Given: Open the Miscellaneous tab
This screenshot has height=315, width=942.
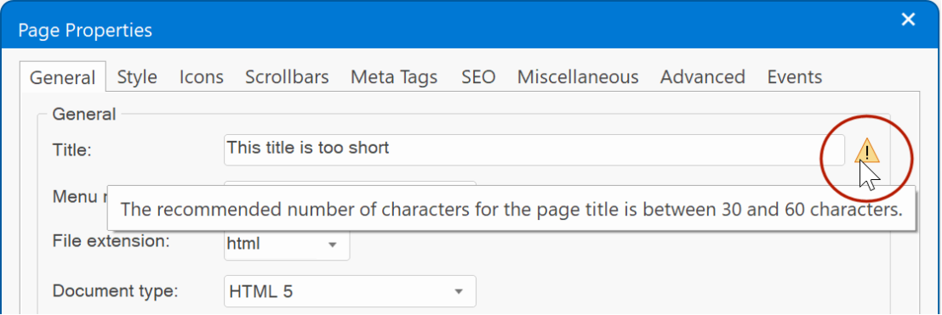Looking at the screenshot, I should pos(578,76).
